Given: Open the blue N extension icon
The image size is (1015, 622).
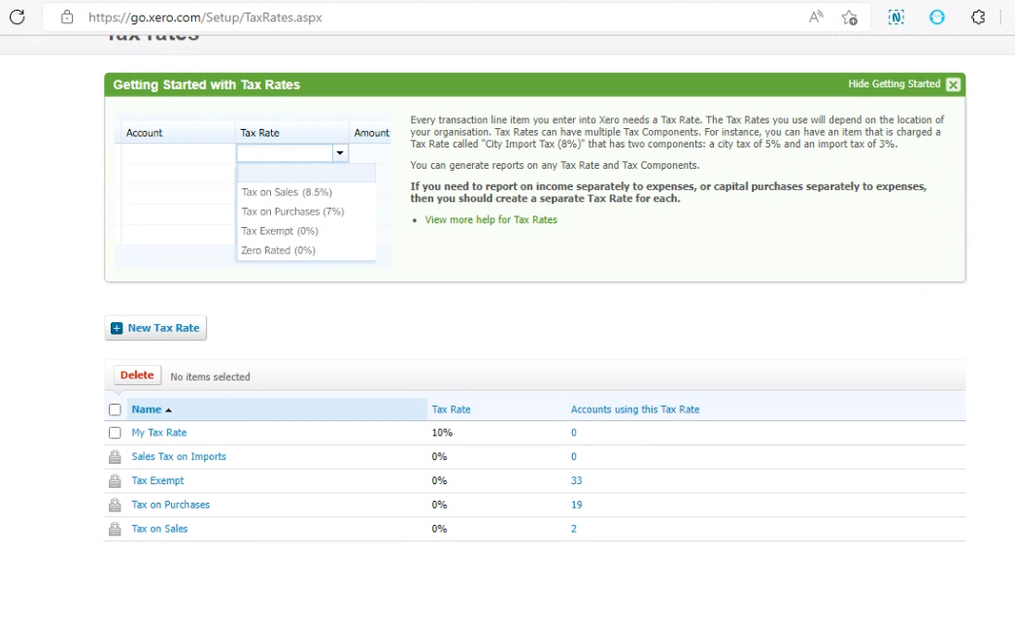Looking at the screenshot, I should tap(896, 17).
